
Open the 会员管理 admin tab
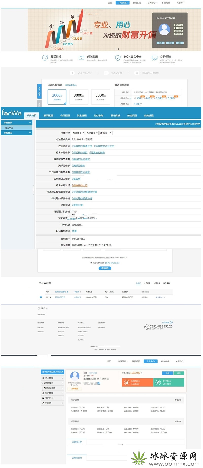[x=65, y=116]
